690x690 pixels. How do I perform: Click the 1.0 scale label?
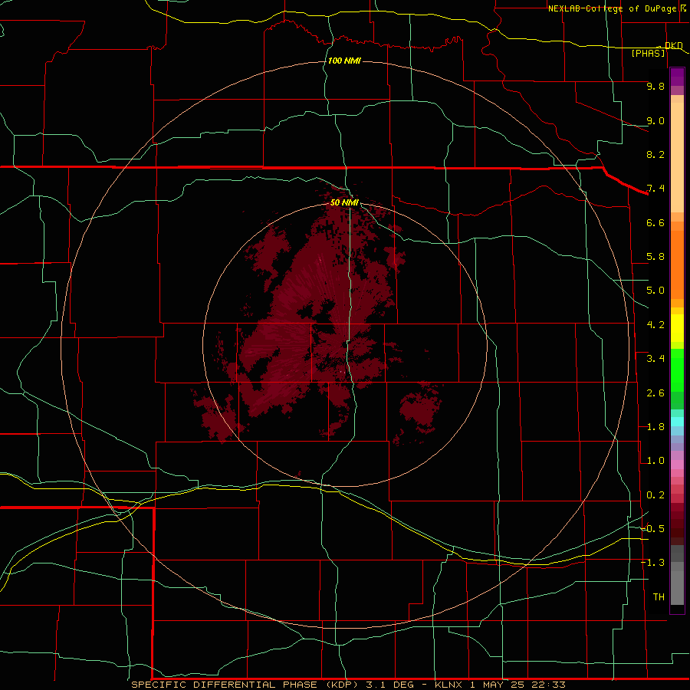(x=655, y=461)
